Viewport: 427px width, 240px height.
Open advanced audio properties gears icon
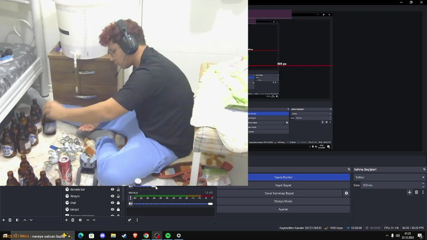(130, 220)
